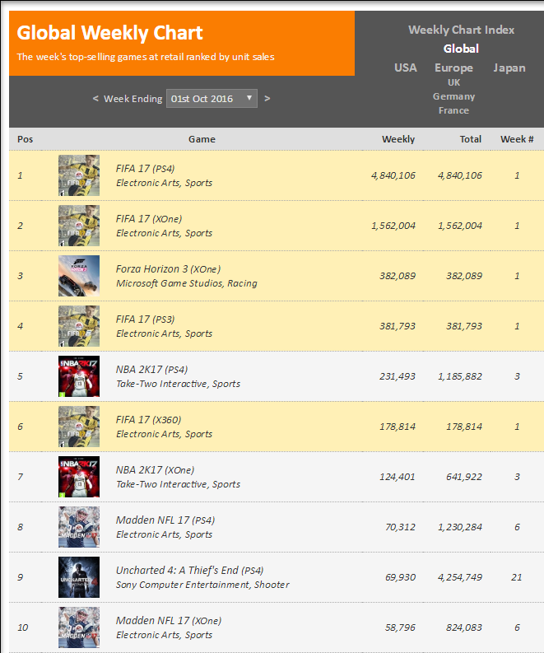Click the Pos column header
The image size is (544, 653).
[25, 139]
